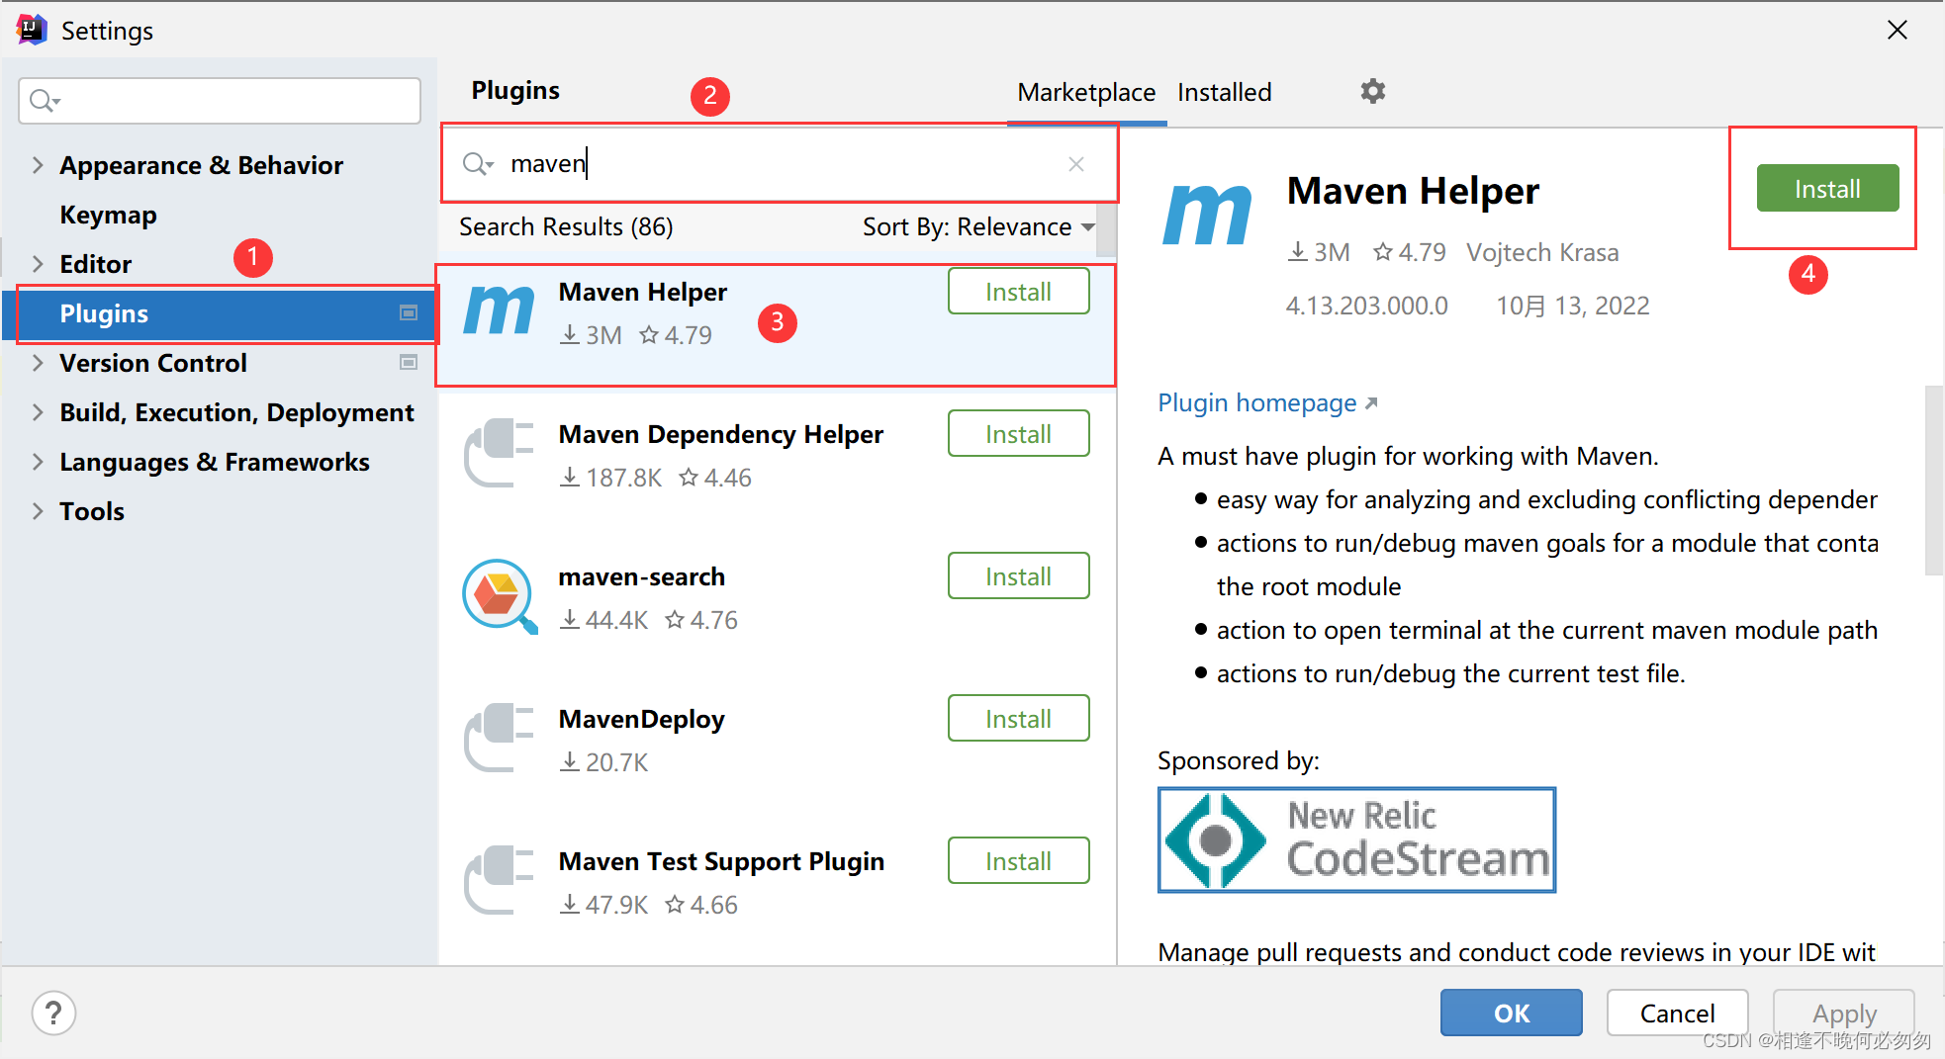Viewport: 1945px width, 1059px height.
Task: Close the Settings dialog window
Action: pyautogui.click(x=1897, y=30)
